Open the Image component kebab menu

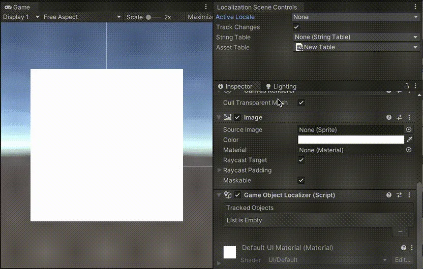pyautogui.click(x=409, y=117)
